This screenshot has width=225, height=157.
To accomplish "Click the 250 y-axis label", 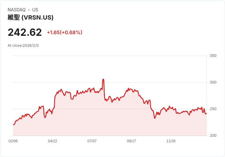I will (x=213, y=109).
